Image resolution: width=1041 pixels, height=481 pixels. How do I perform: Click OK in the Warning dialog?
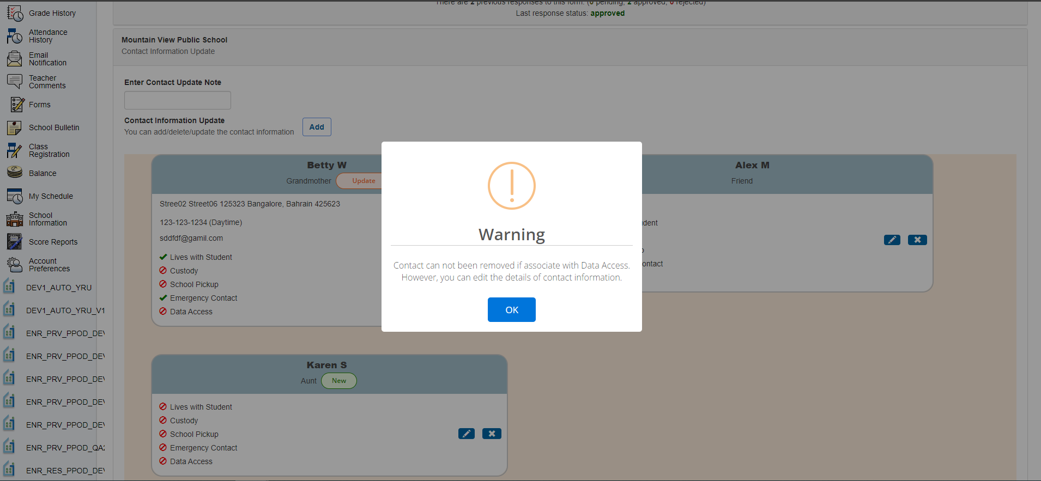point(511,309)
